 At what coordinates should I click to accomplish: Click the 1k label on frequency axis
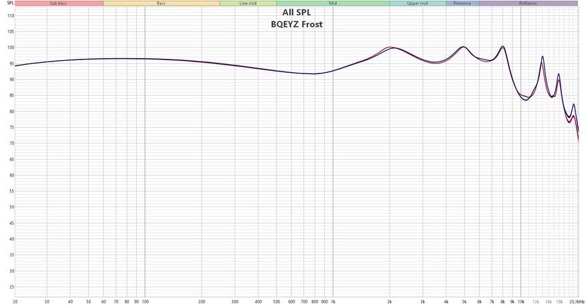pyautogui.click(x=333, y=301)
